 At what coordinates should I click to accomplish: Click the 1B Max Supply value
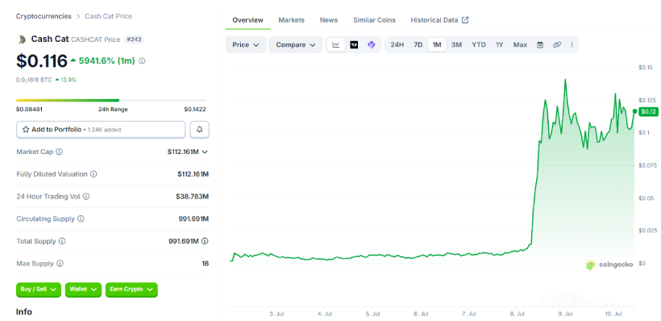(206, 264)
